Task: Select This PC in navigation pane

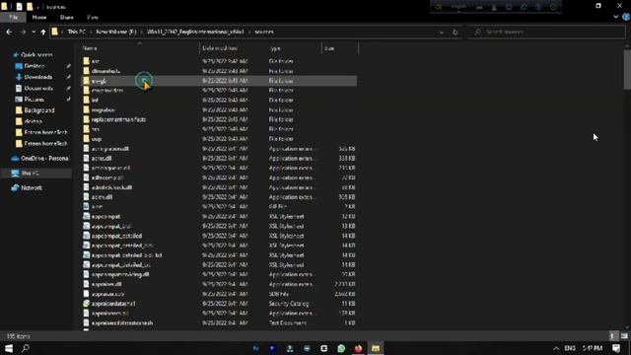Action: point(36,174)
